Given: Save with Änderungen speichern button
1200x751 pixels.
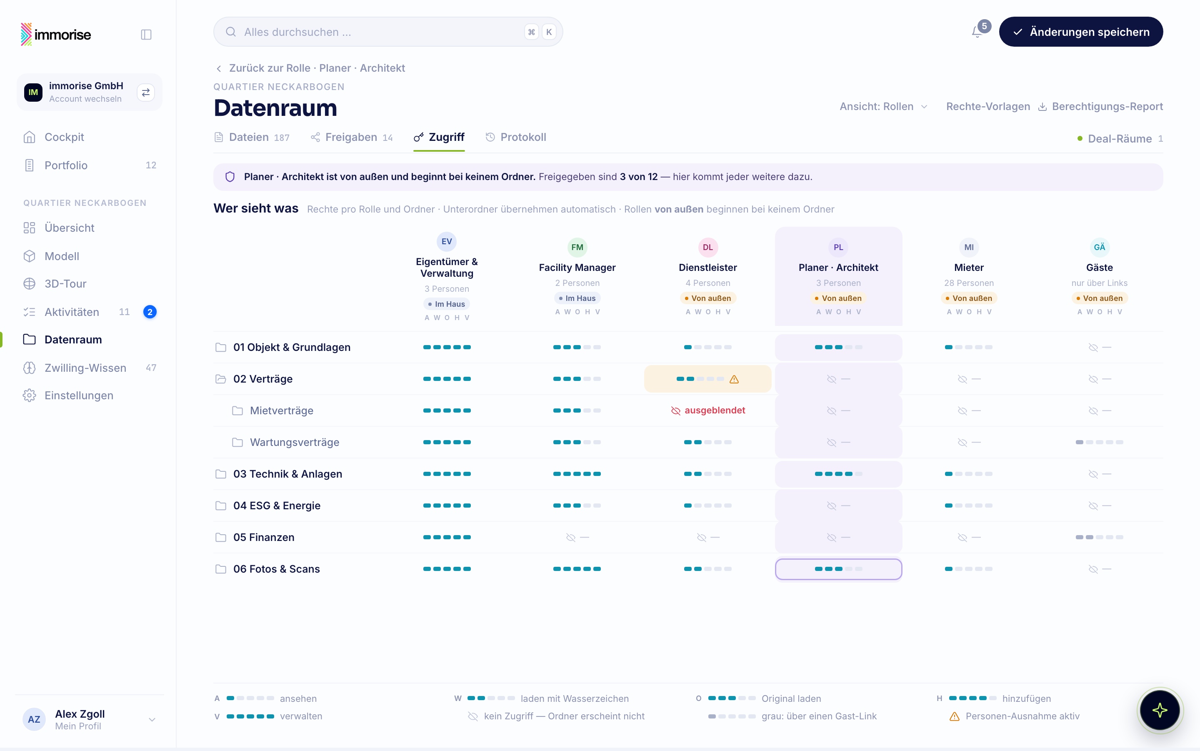Looking at the screenshot, I should (x=1081, y=32).
